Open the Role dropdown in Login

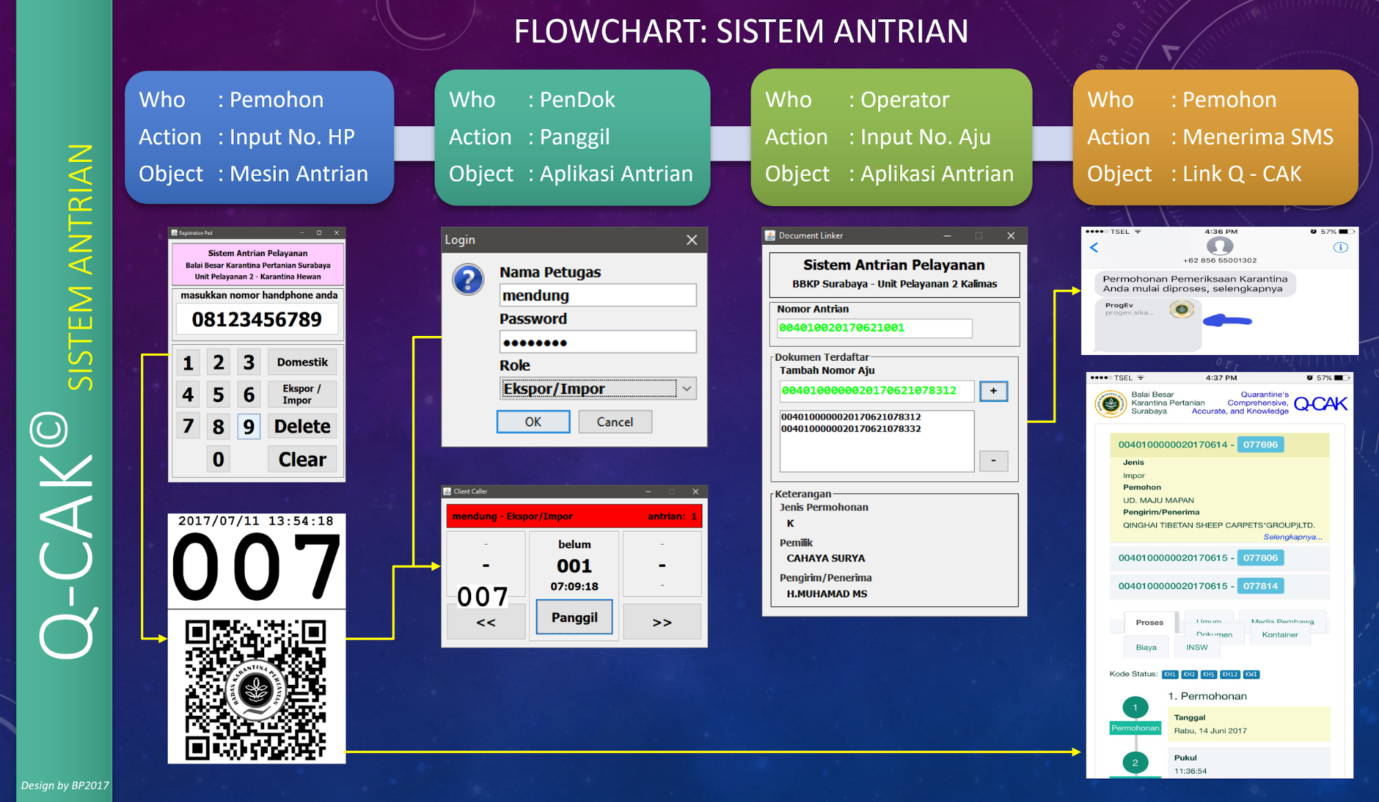tap(687, 389)
